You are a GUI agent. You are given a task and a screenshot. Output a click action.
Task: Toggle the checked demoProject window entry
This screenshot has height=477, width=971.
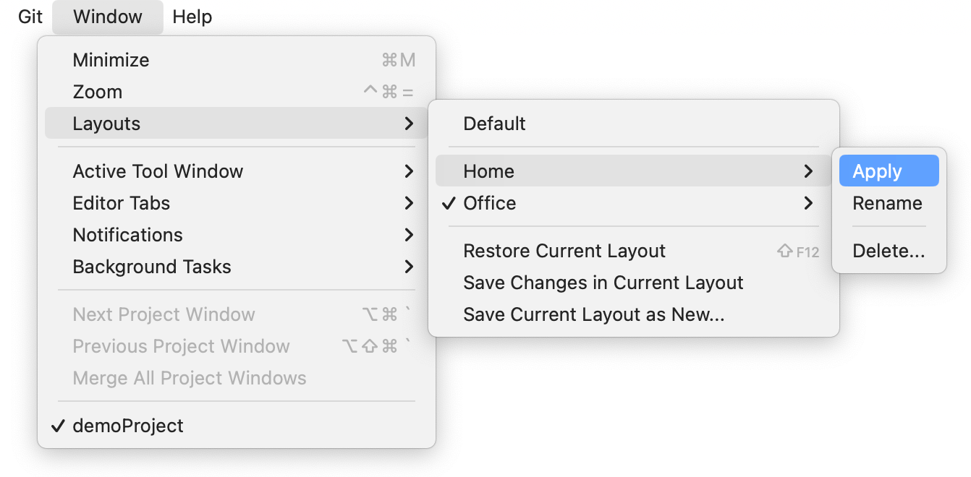pos(128,426)
